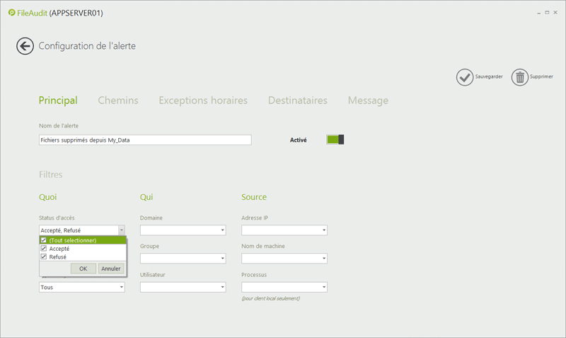Uncheck the Refusé checkbox
Screen dimensions: 566x338
coord(44,257)
